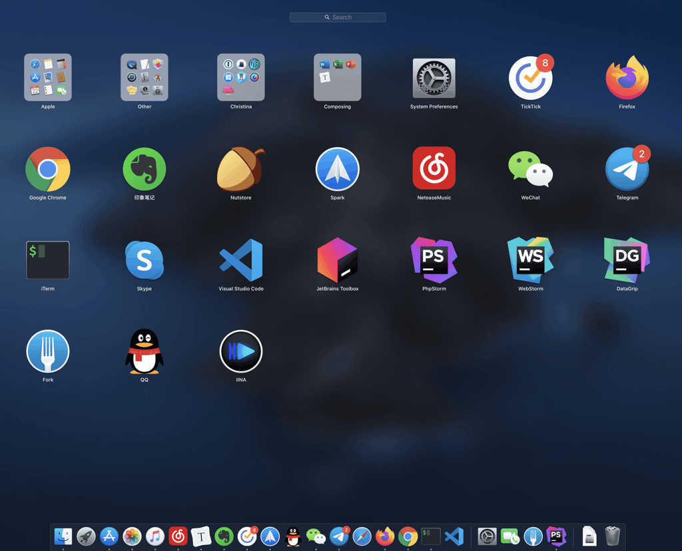The width and height of the screenshot is (682, 551).
Task: Open QQ from the Launchpad grid
Action: click(145, 351)
